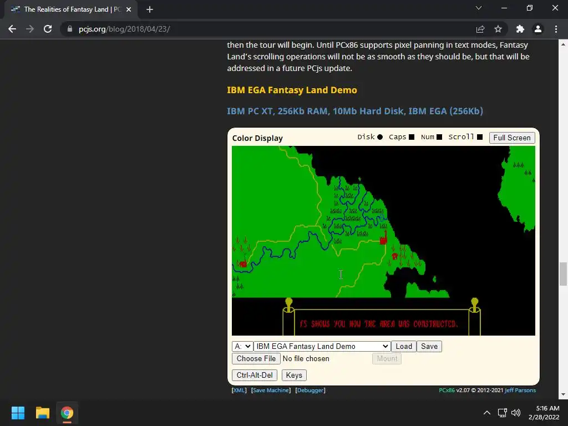This screenshot has height=426, width=568.
Task: Click the scrollbar down arrow
Action: pos(563,394)
